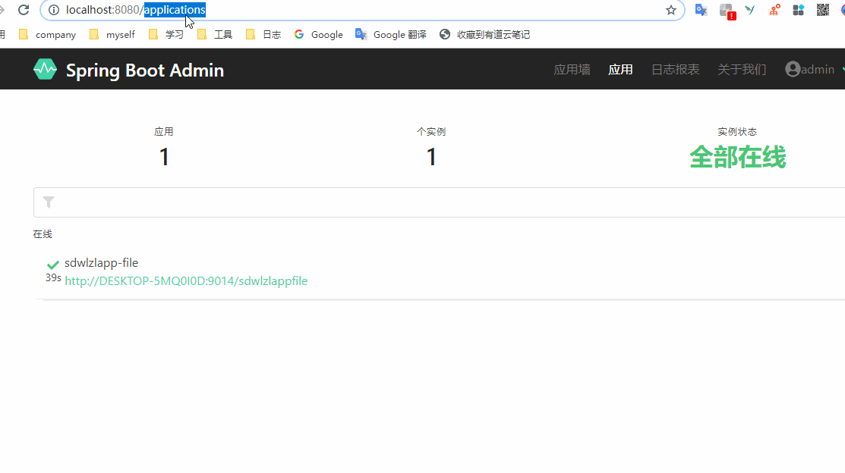Open the QR code extension icon
The height and width of the screenshot is (473, 845).
tap(823, 10)
